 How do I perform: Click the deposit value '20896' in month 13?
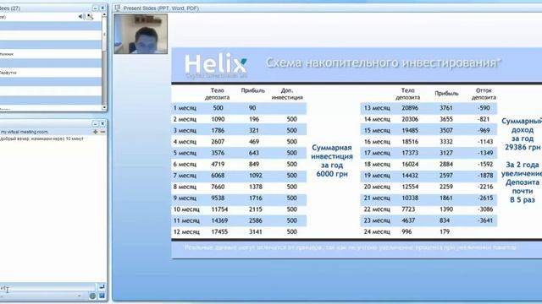click(x=410, y=108)
